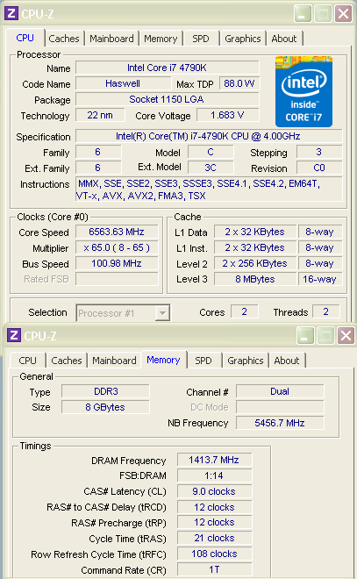Open the Processor #1 selection dropdown
The height and width of the screenshot is (579, 357).
pyautogui.click(x=162, y=313)
